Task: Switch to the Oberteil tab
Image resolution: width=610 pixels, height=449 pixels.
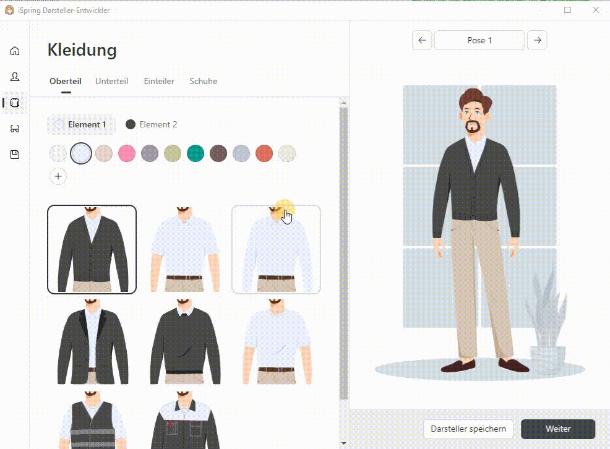Action: [x=66, y=81]
